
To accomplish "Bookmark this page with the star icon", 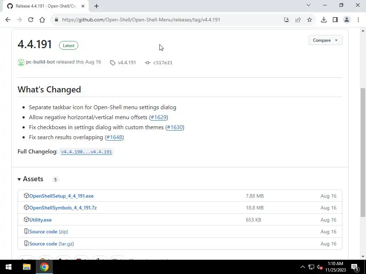I will (310, 20).
